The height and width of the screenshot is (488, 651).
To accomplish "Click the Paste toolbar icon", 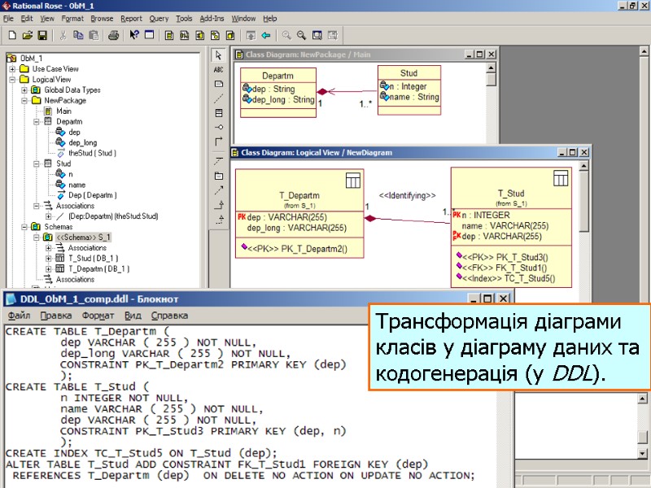I will coord(94,35).
